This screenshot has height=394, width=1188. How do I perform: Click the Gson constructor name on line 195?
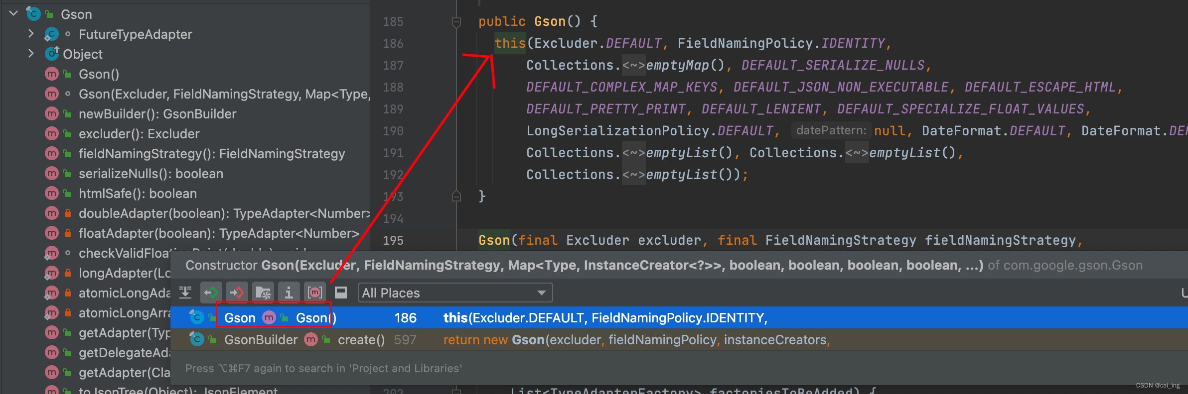(494, 240)
